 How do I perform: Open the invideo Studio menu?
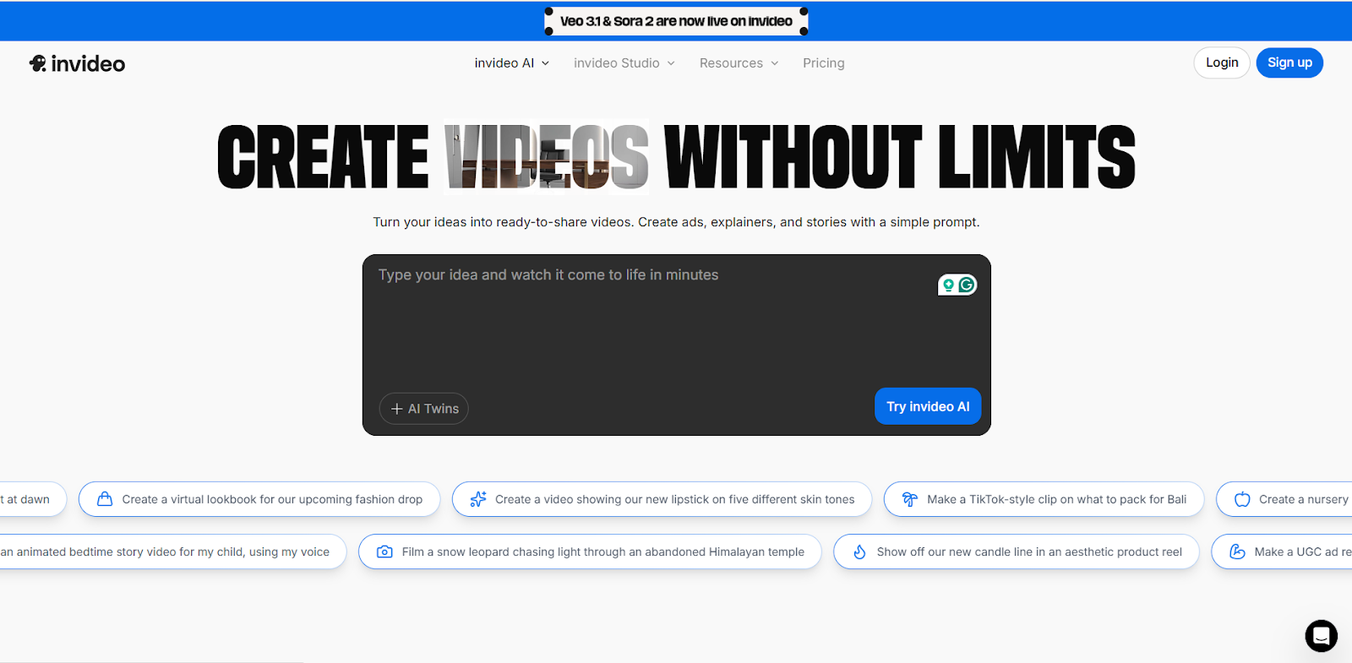click(624, 63)
